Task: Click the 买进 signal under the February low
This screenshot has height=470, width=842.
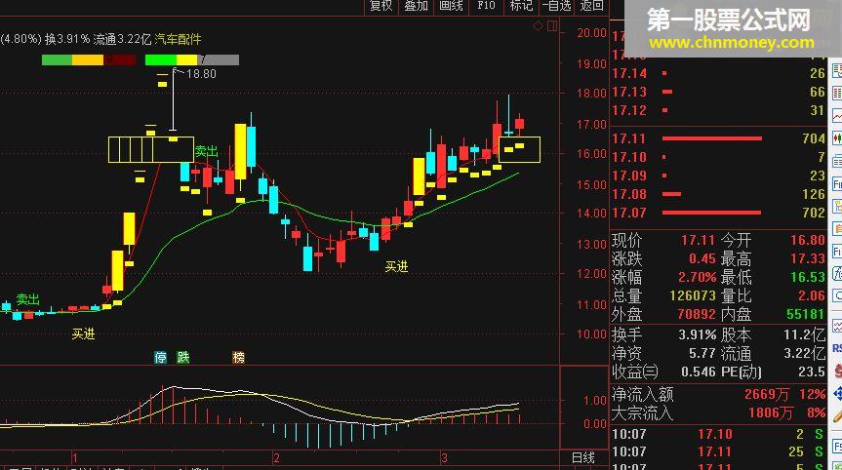Action: coord(396,266)
